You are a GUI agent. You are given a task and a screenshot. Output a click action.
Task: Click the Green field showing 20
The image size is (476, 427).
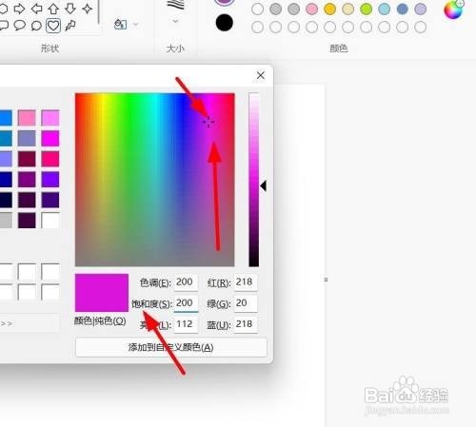click(x=246, y=303)
